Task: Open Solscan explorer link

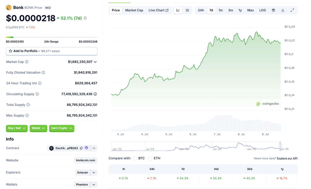Action: 82,172
